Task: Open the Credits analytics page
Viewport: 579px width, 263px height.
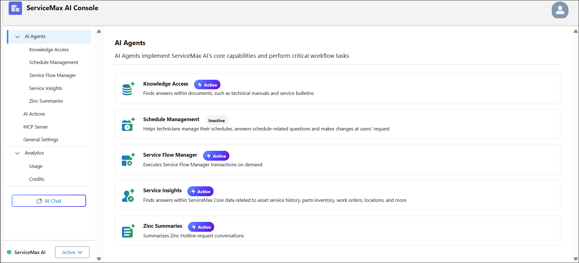Action: pos(37,179)
